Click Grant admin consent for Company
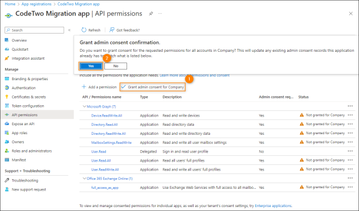This screenshot has width=359, height=211. click(153, 87)
